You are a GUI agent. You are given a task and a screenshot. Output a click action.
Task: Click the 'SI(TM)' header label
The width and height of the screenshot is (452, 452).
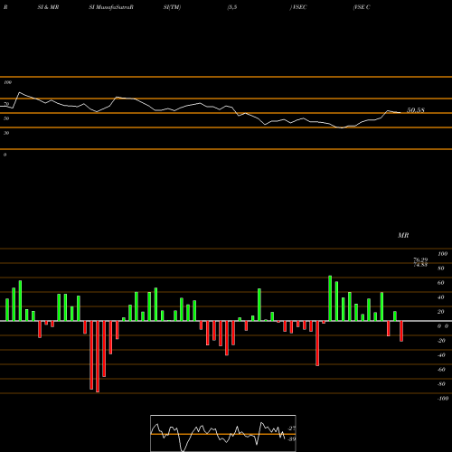coord(172,7)
